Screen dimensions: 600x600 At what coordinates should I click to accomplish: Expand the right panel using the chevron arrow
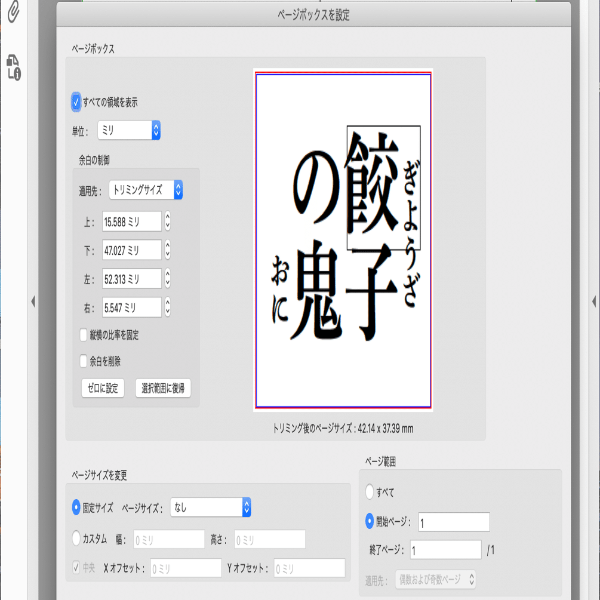(x=593, y=302)
